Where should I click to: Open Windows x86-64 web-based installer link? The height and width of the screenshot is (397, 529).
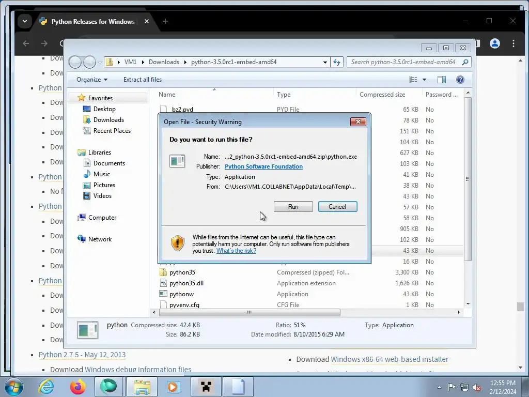(x=390, y=360)
